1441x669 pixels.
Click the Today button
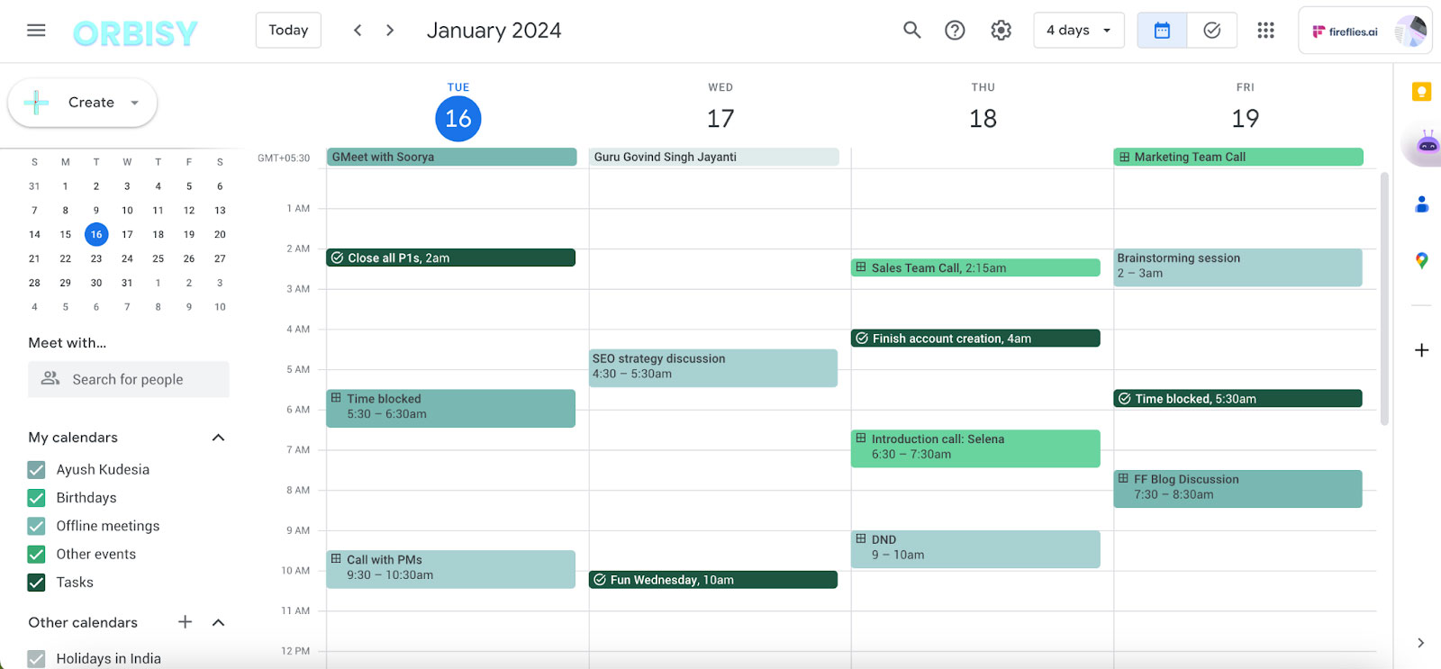coord(288,31)
